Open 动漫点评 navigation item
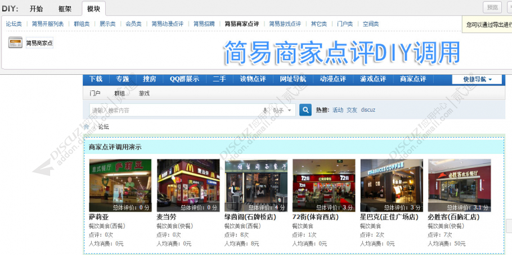Viewport: 512px width, 255px height. (x=333, y=79)
